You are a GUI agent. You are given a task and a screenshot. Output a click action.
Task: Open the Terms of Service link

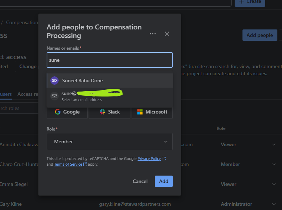tap(68, 164)
